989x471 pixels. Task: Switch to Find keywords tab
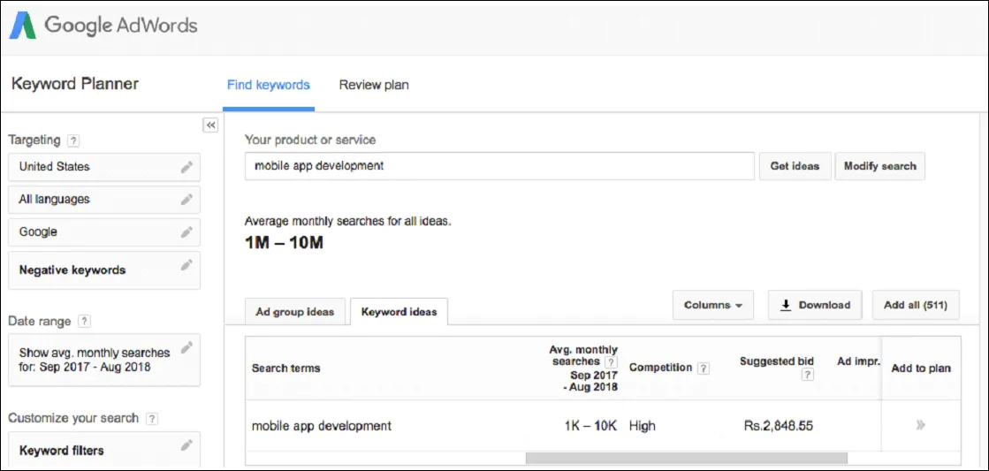269,85
